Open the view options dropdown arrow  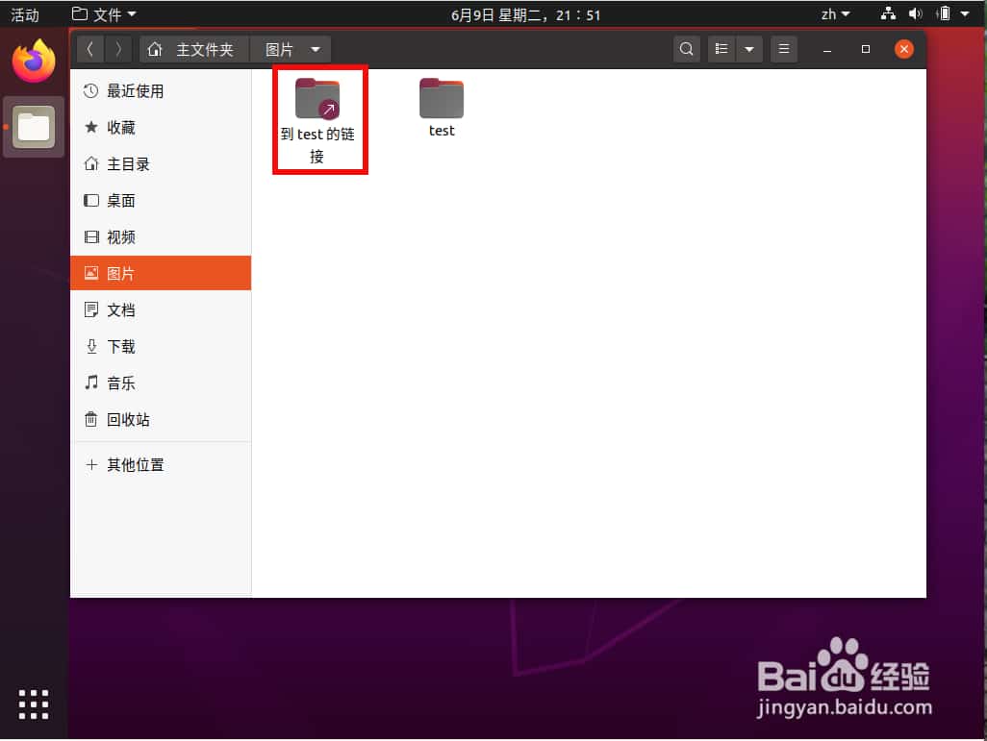click(747, 49)
